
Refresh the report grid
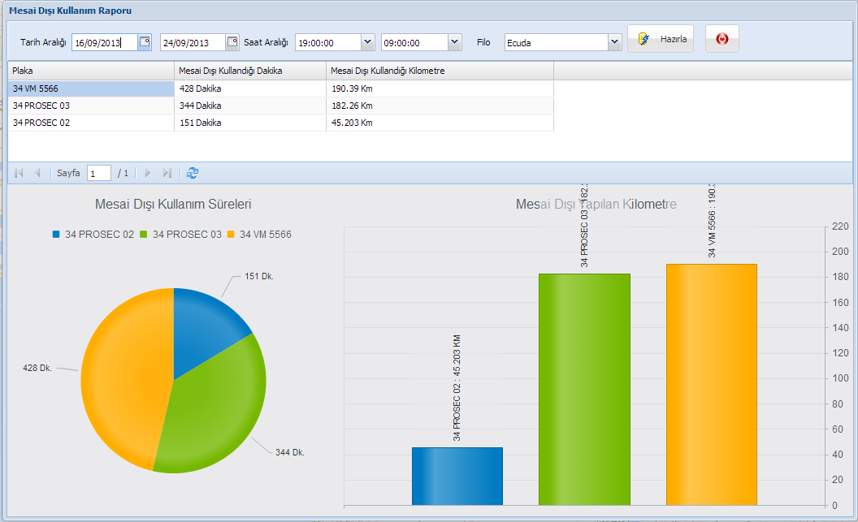[192, 173]
